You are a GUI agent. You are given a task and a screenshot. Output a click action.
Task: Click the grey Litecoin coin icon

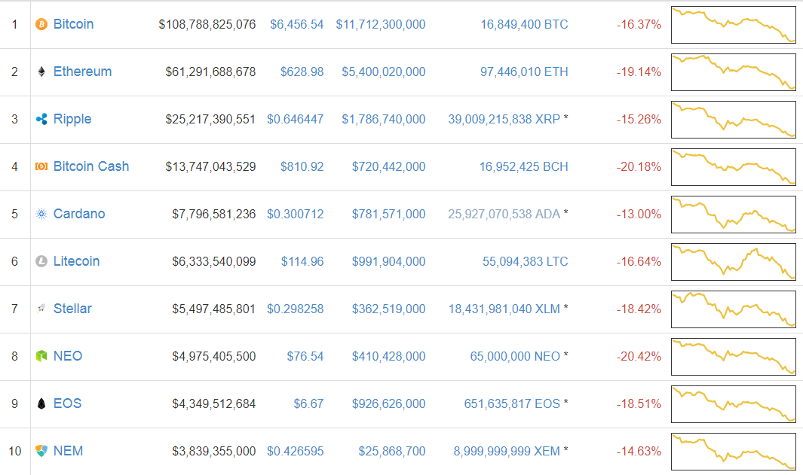coord(41,261)
